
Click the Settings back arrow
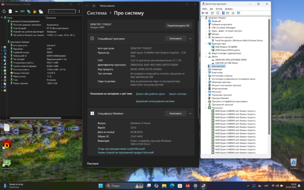(87, 6)
